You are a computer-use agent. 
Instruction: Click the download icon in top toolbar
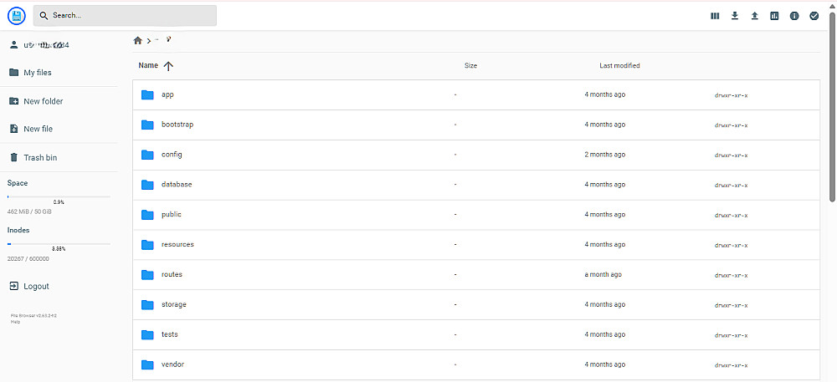point(735,16)
